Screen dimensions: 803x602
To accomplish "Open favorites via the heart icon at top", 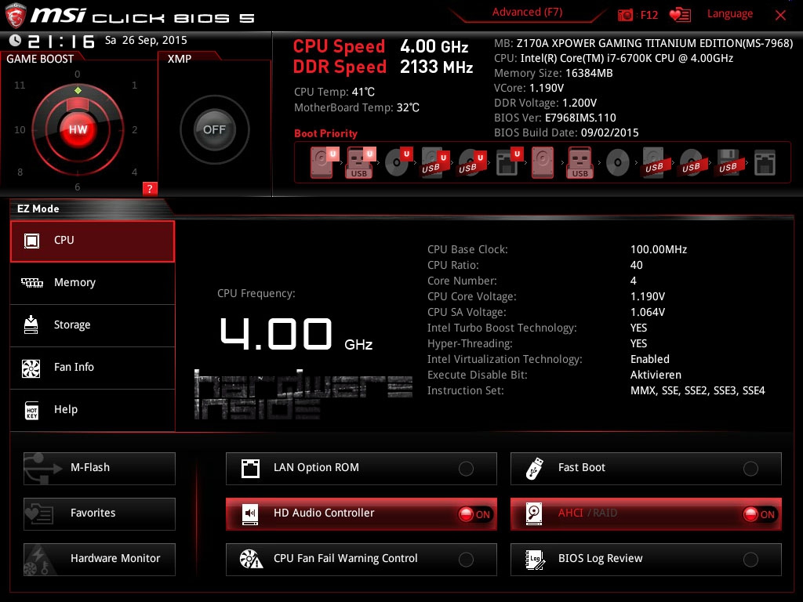I will [x=680, y=15].
